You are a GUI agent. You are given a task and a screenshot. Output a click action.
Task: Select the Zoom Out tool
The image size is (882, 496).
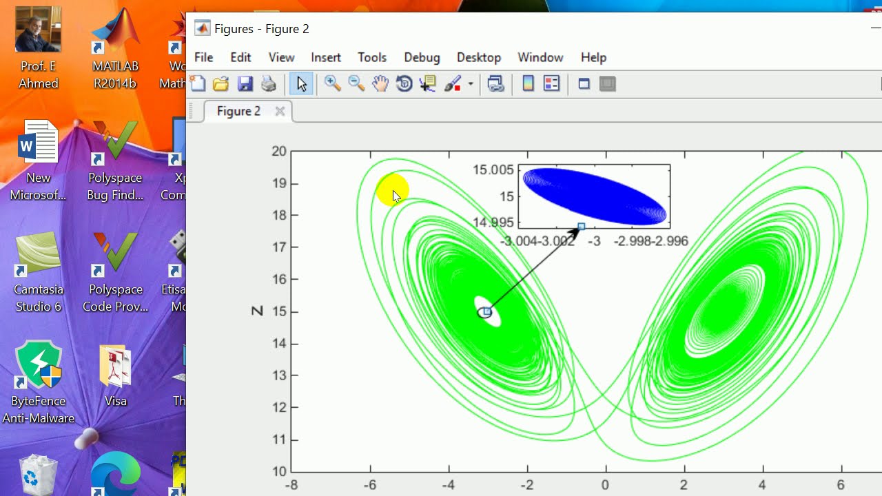[x=356, y=84]
